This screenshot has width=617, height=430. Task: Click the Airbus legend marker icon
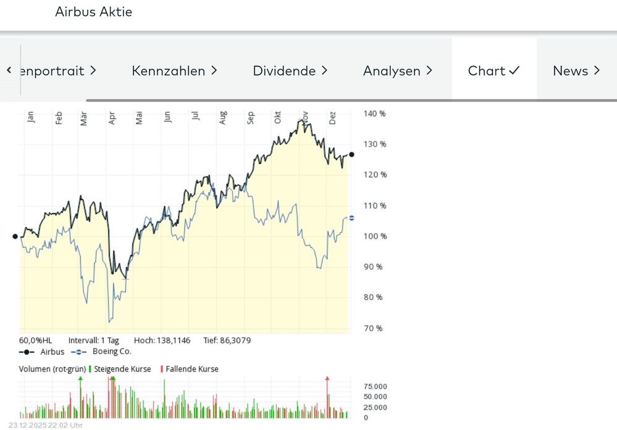[x=27, y=352]
